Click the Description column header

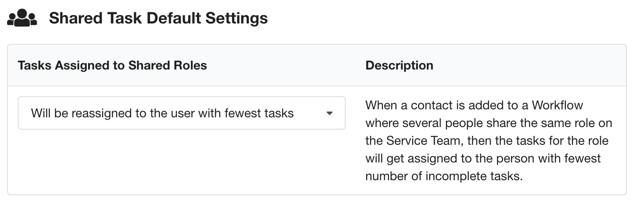pos(399,66)
